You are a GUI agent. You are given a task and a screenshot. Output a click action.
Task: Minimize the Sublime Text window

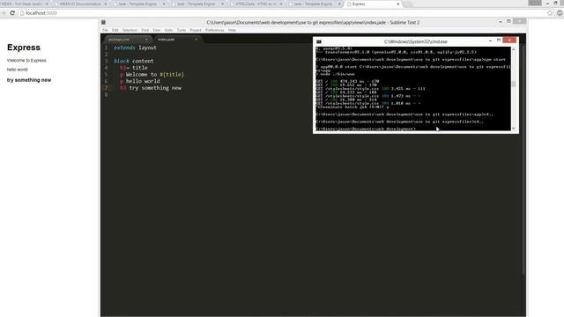[501, 22]
